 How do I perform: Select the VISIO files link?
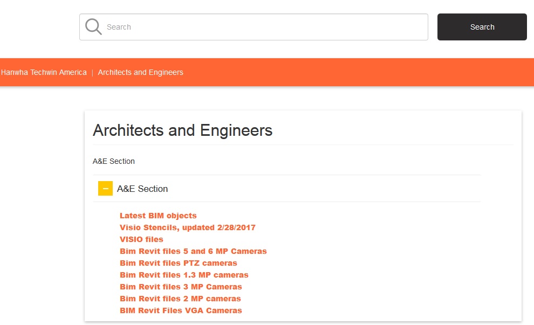[x=141, y=239]
